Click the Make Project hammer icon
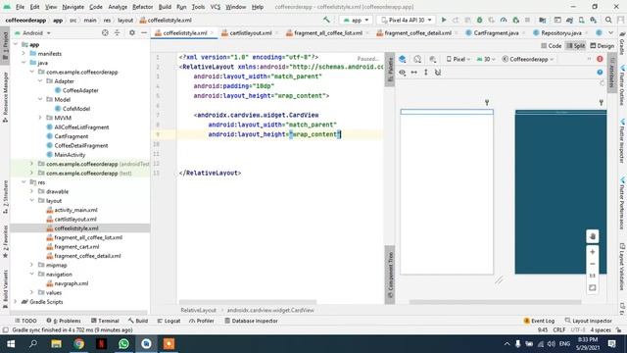Image resolution: width=627 pixels, height=353 pixels. click(x=326, y=20)
